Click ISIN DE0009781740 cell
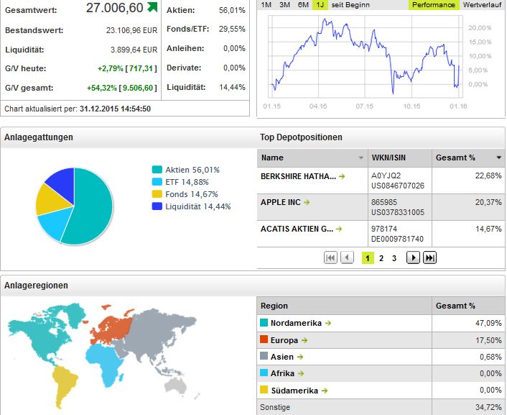The height and width of the screenshot is (415, 507). pyautogui.click(x=397, y=239)
